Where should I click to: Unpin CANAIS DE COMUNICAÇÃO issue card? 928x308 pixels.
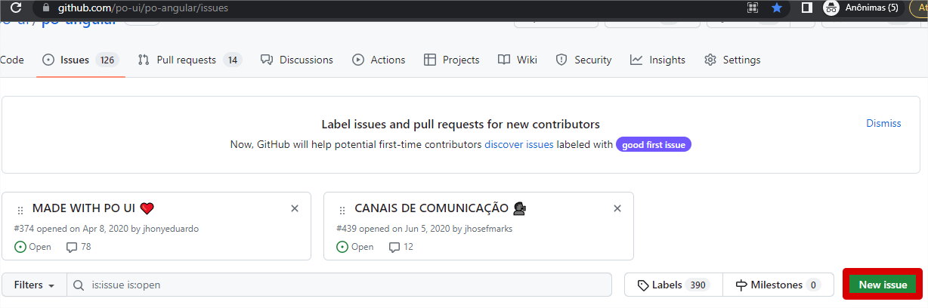(x=617, y=208)
